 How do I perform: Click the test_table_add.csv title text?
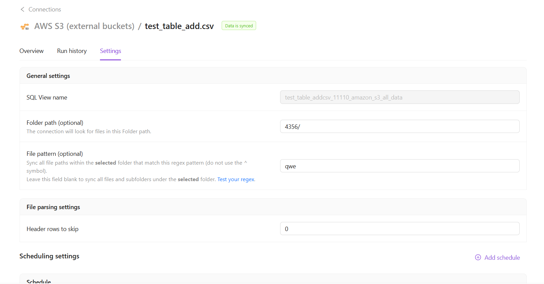click(179, 26)
